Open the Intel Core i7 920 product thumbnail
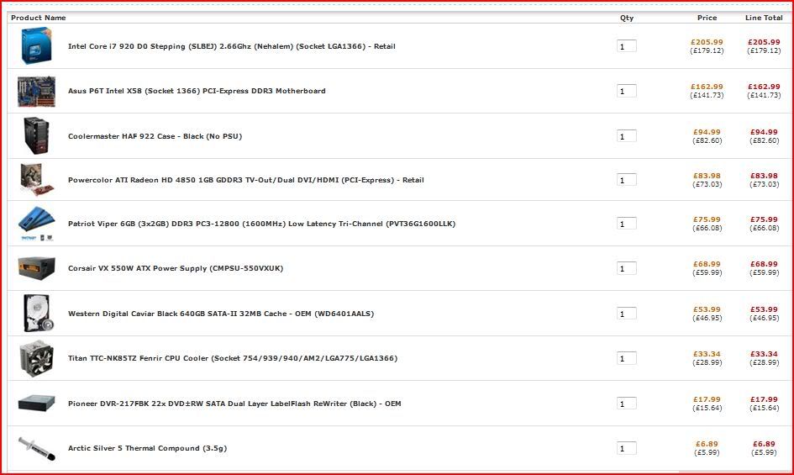The width and height of the screenshot is (794, 475). pos(36,46)
